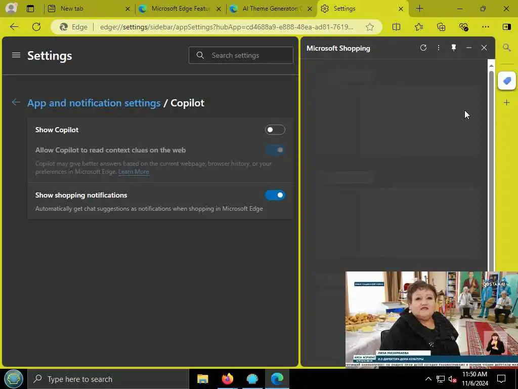Close the Microsoft Shopping pane

[x=484, y=48]
